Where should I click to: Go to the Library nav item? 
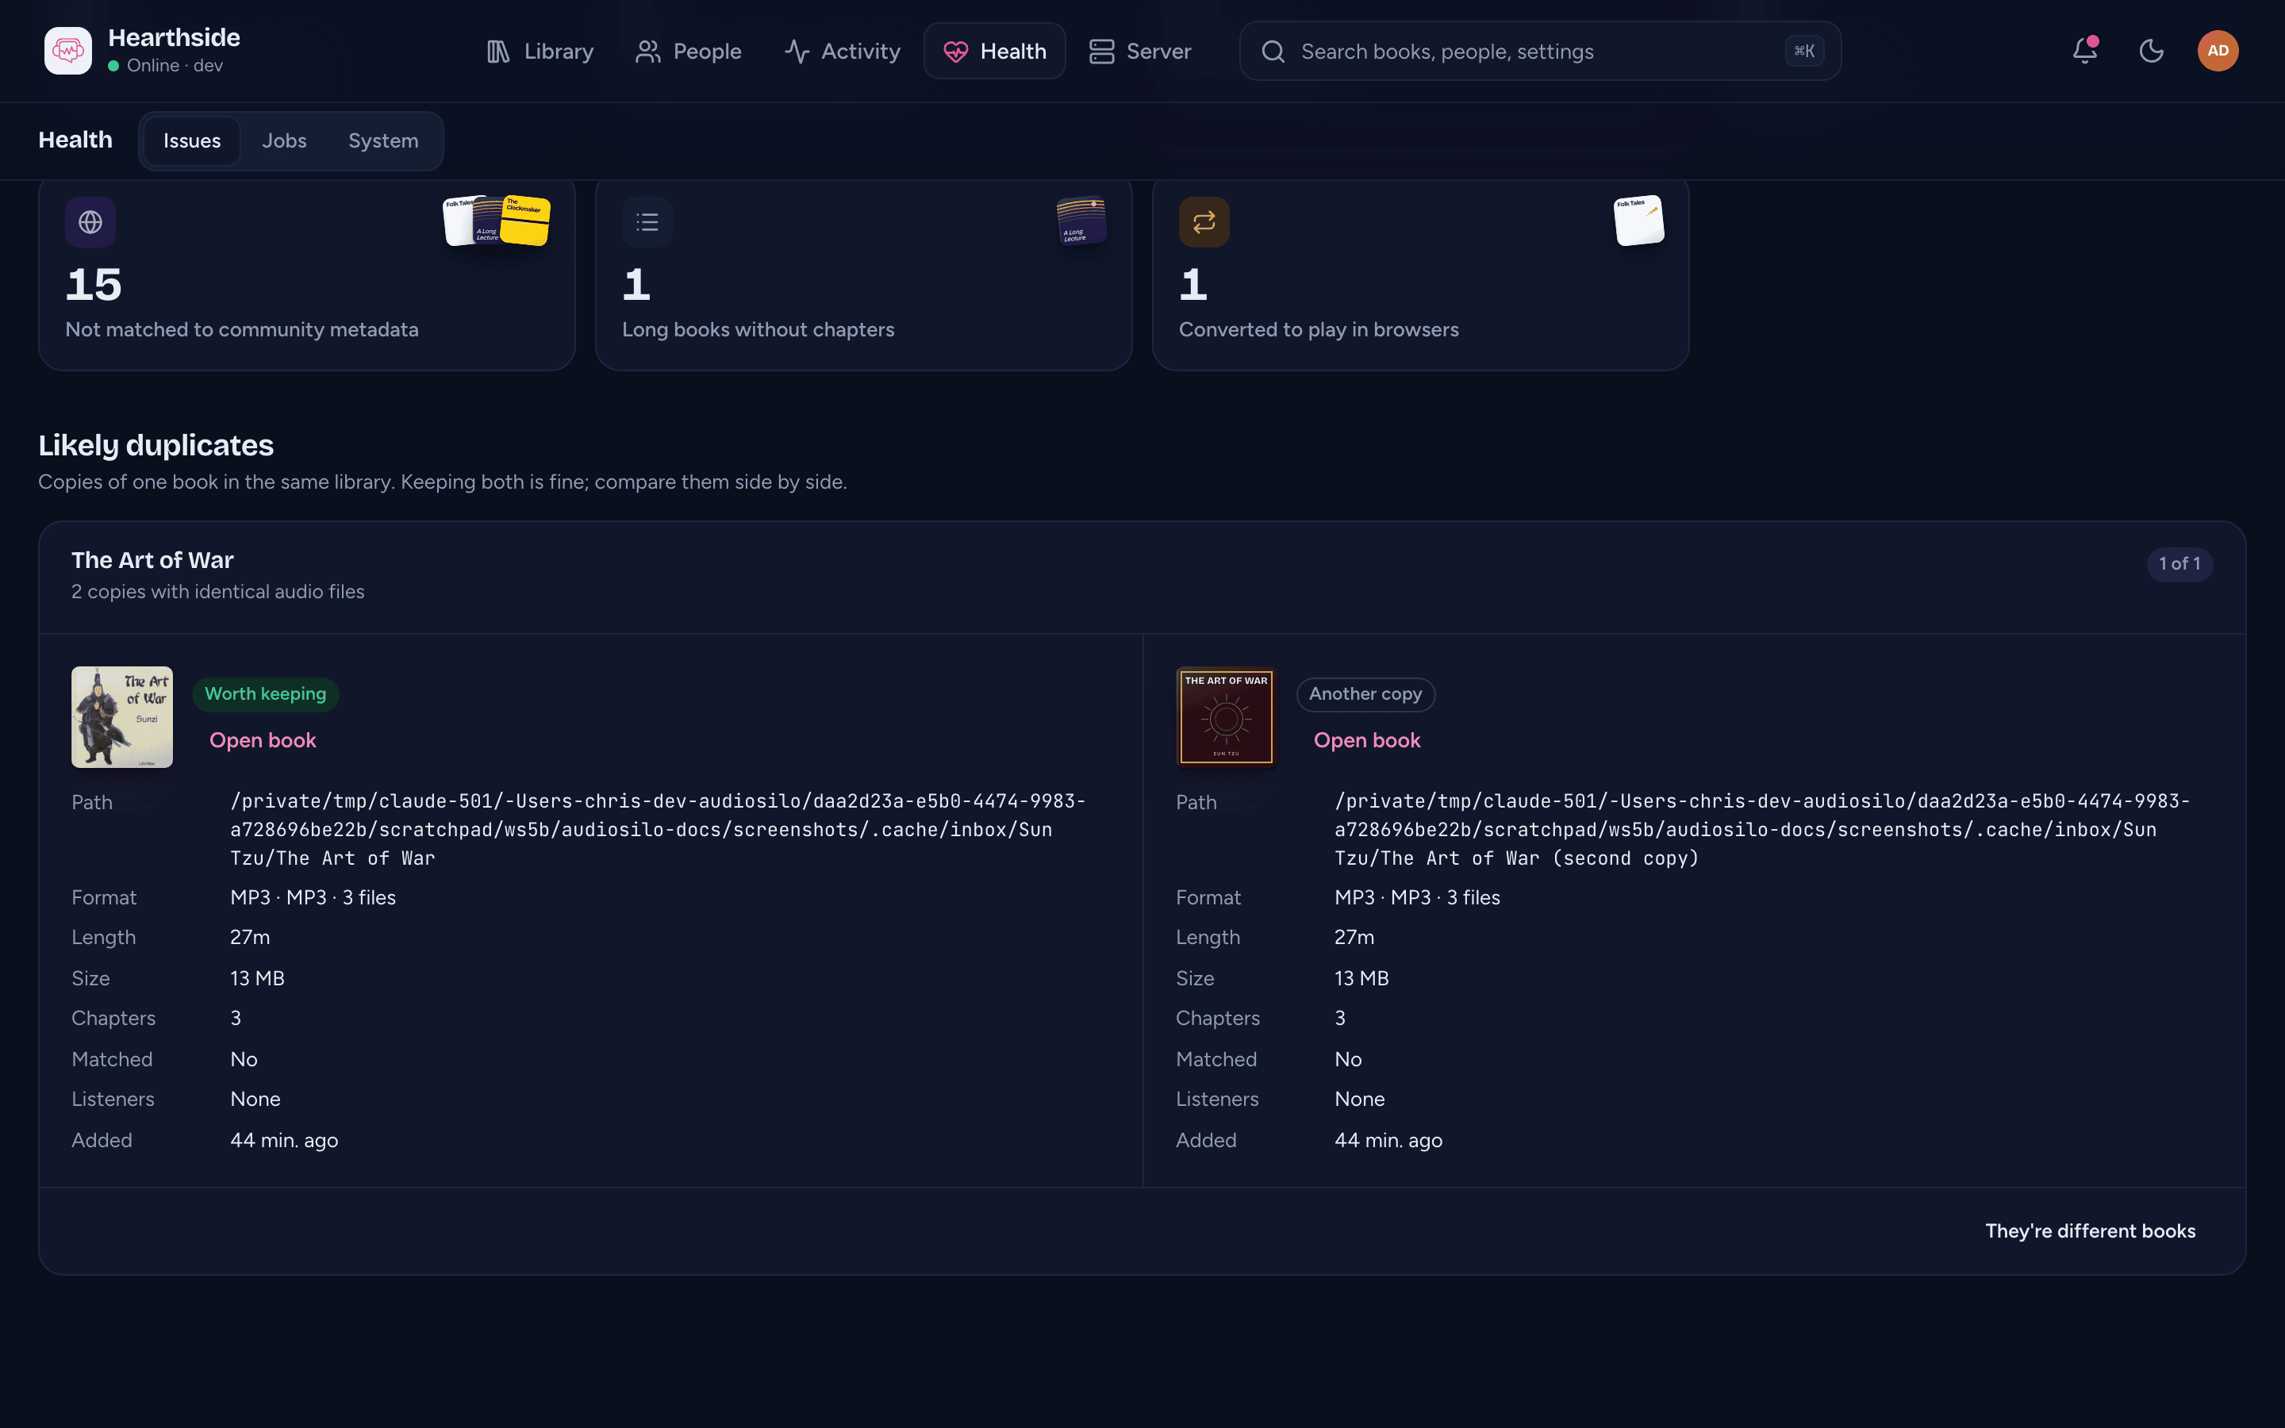(x=540, y=51)
